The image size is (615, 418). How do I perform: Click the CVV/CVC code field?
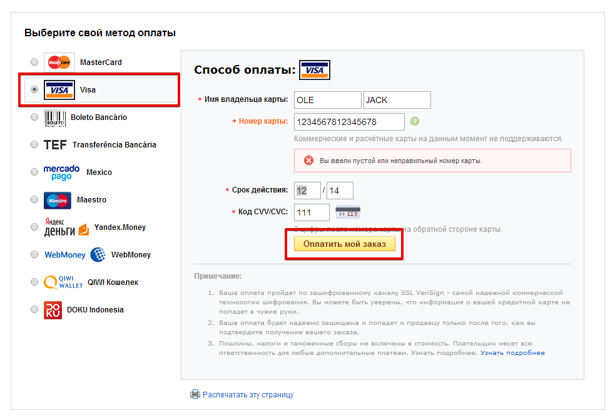[x=312, y=212]
